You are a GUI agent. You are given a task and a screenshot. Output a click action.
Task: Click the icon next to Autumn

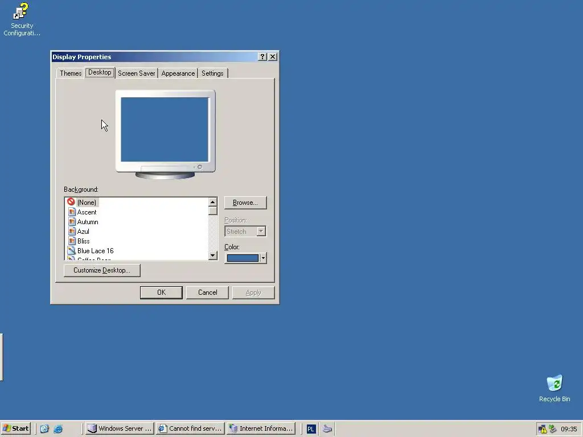pos(72,222)
